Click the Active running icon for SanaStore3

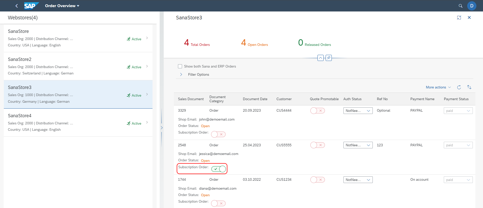[129, 95]
